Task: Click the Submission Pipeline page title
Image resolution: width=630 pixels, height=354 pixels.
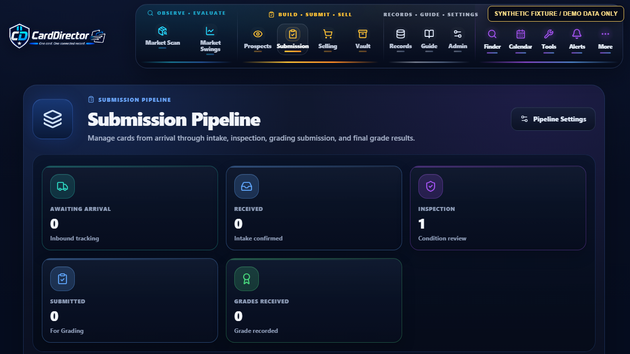Action: tap(174, 119)
